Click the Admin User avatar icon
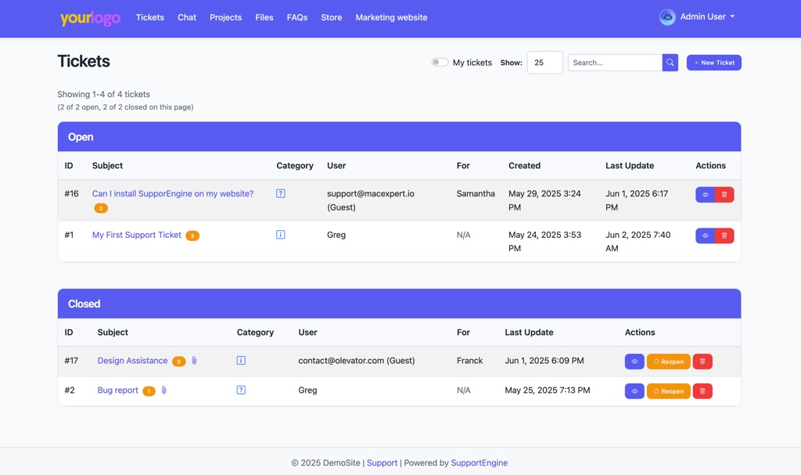801x475 pixels. pyautogui.click(x=666, y=16)
